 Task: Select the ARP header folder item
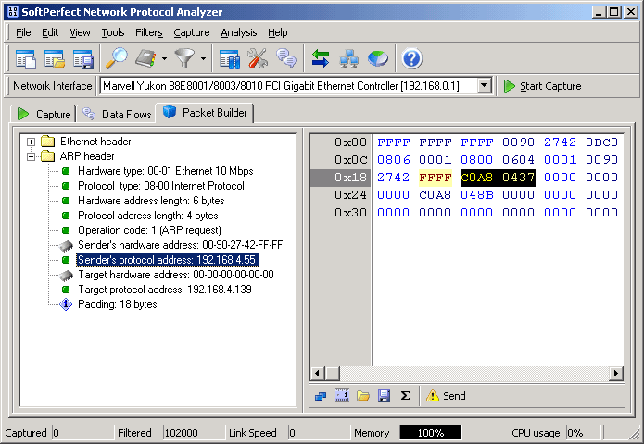[87, 156]
